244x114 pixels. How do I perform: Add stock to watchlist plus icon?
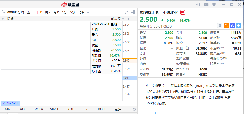point(239,25)
